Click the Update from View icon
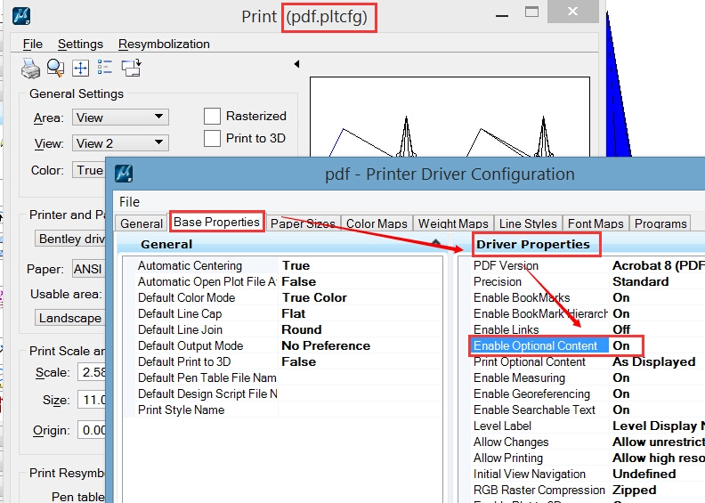The height and width of the screenshot is (503, 705). pos(131,68)
